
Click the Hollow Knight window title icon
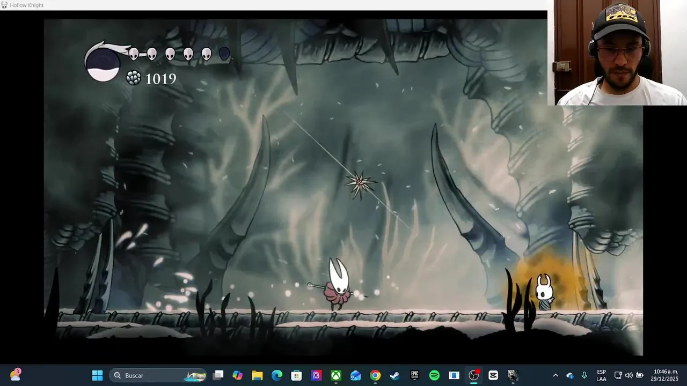(4, 5)
